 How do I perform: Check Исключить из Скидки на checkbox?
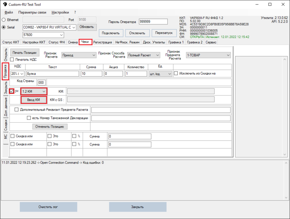(x=176, y=73)
